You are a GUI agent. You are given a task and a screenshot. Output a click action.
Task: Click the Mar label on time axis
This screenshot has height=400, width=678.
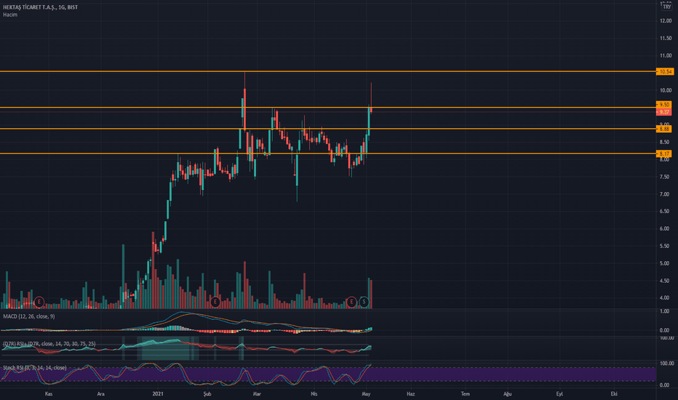(257, 394)
